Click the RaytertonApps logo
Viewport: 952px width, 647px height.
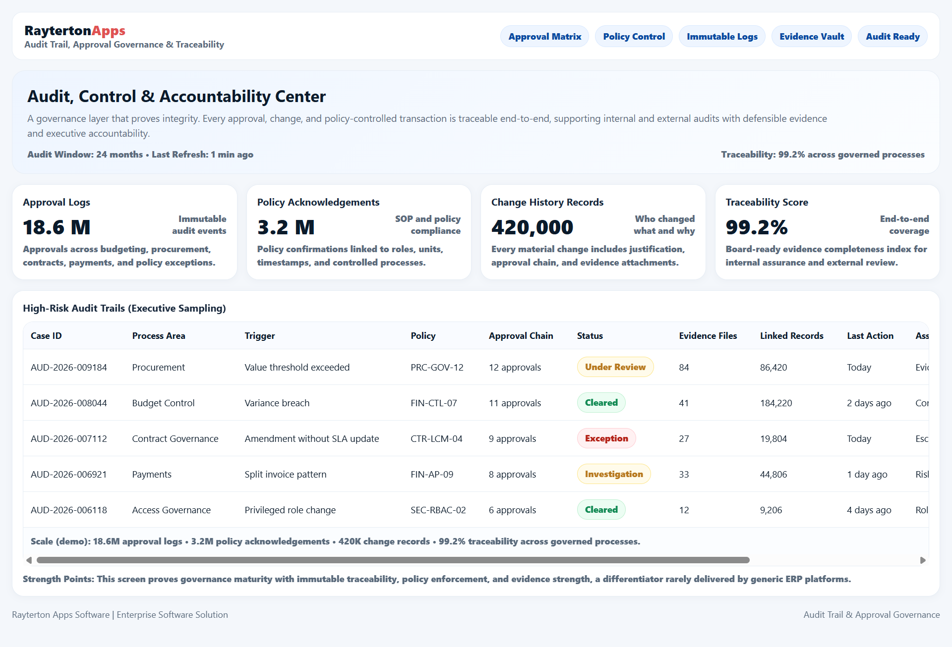click(x=75, y=30)
